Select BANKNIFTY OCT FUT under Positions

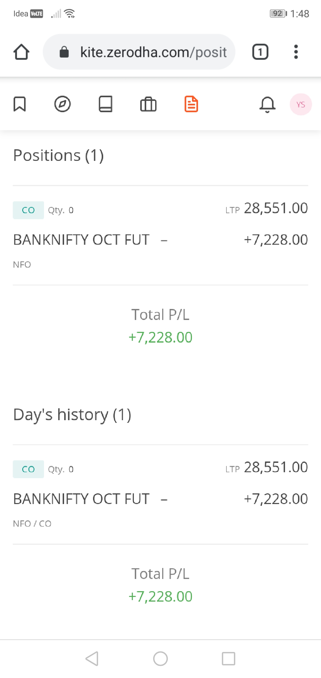pos(81,240)
